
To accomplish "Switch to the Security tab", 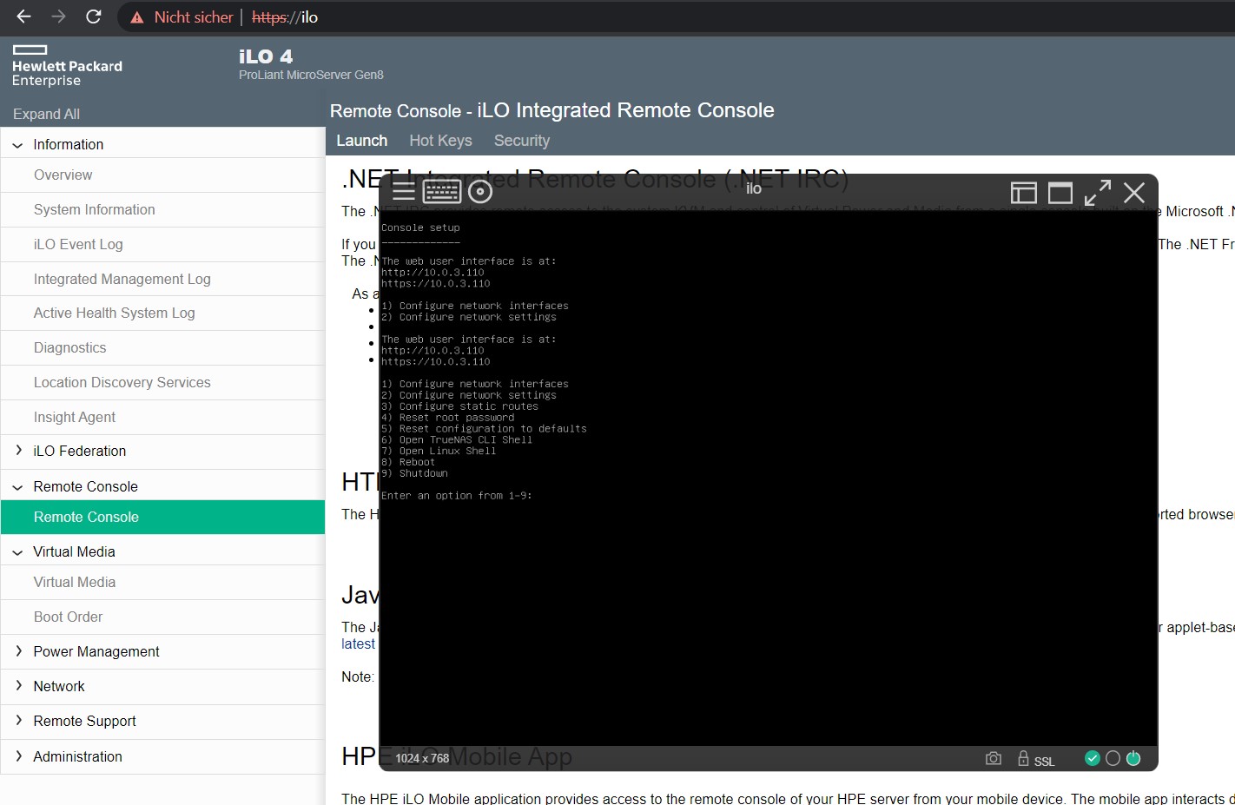I will 522,141.
